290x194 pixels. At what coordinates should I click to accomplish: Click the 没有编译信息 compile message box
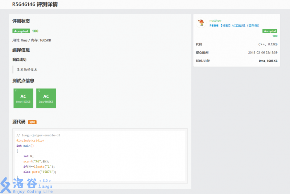[x=27, y=69]
